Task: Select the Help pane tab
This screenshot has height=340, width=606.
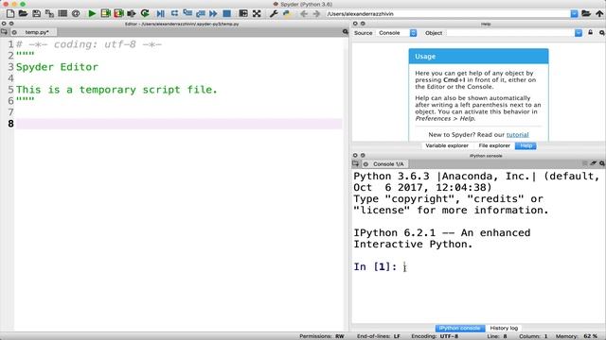Action: (x=526, y=145)
